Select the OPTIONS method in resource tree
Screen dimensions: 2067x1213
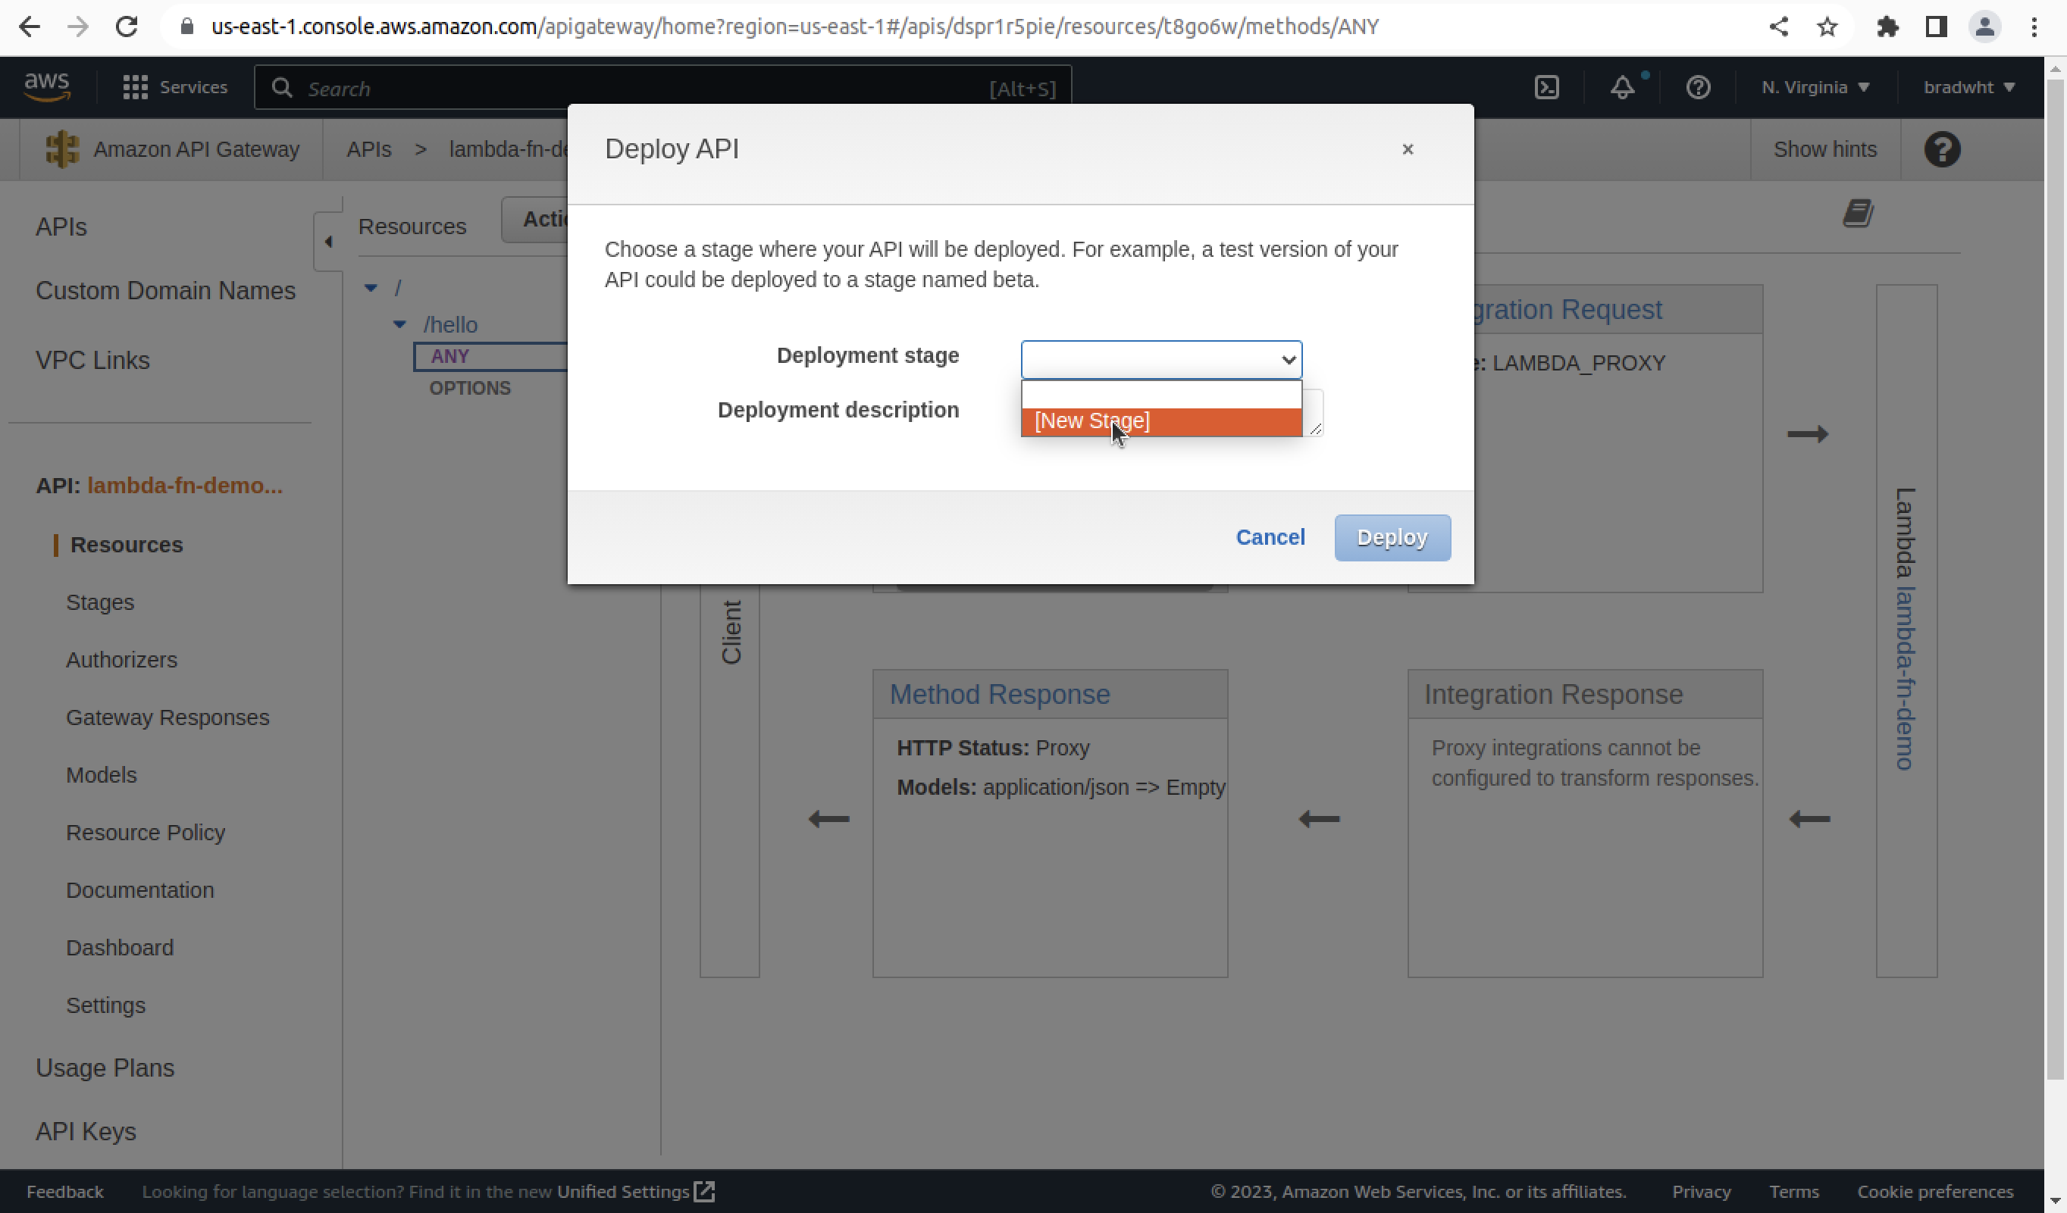[x=470, y=388]
